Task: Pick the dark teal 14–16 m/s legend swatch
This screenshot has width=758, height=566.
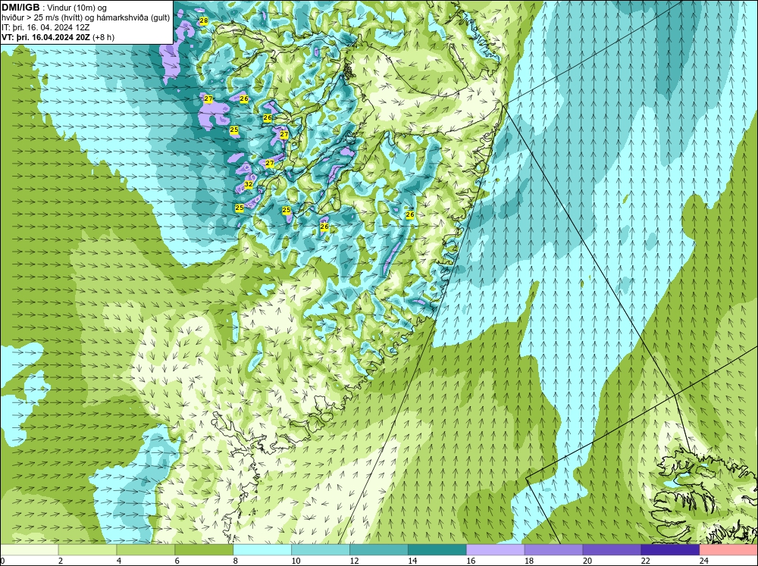Action: (x=437, y=549)
